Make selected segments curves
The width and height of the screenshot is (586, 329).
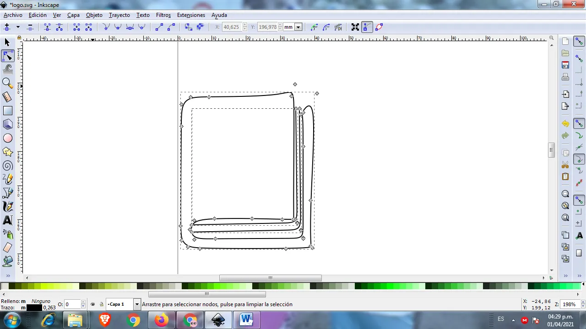171,27
